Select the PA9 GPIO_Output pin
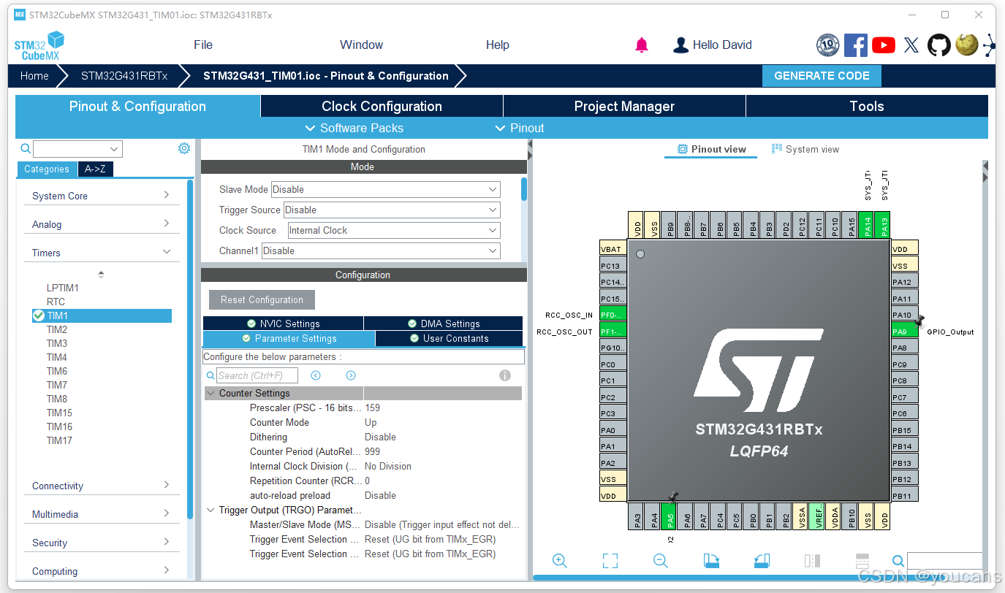The width and height of the screenshot is (1005, 593). point(904,332)
